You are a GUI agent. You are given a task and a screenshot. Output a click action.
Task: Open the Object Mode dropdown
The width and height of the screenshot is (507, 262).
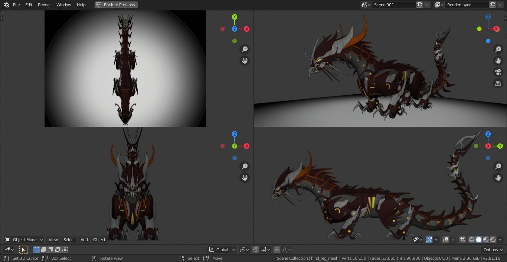[24, 240]
